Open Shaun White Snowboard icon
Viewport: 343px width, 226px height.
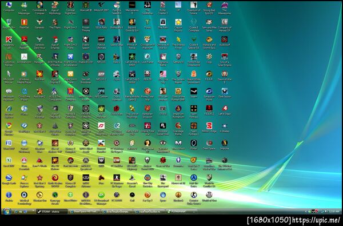[194, 77]
